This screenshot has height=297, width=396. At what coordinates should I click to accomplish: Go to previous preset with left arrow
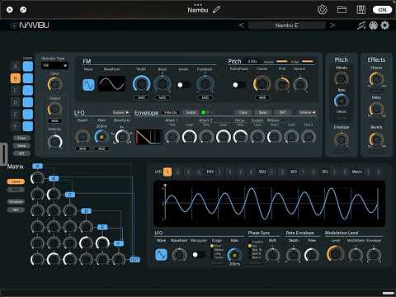pos(241,26)
